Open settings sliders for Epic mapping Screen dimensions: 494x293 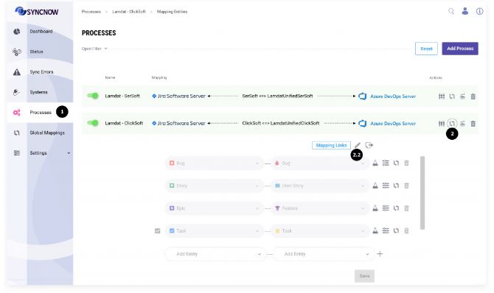pos(386,208)
